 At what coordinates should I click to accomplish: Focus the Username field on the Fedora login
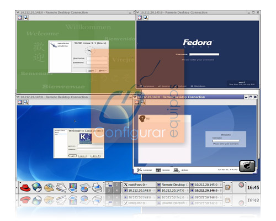pyautogui.click(x=204, y=54)
